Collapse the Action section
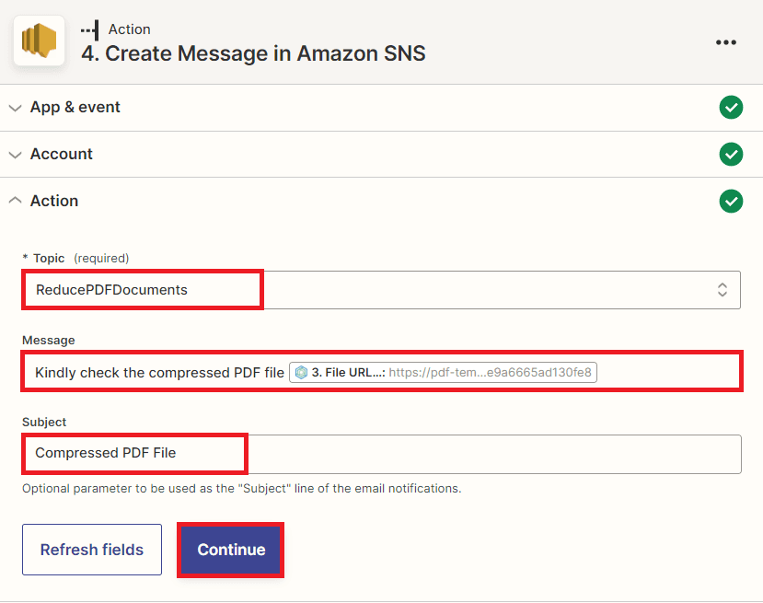This screenshot has height=603, width=763. 15,200
